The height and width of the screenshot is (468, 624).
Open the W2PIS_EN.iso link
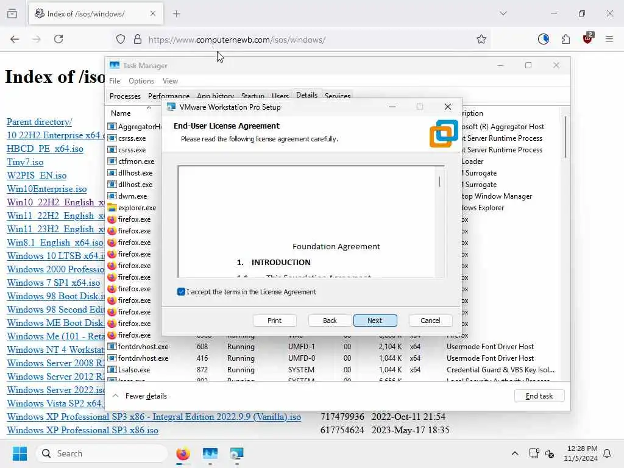[x=37, y=175]
